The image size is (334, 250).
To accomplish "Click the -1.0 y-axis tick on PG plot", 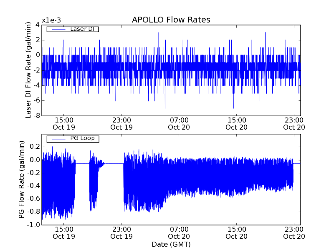I will tap(34, 225).
